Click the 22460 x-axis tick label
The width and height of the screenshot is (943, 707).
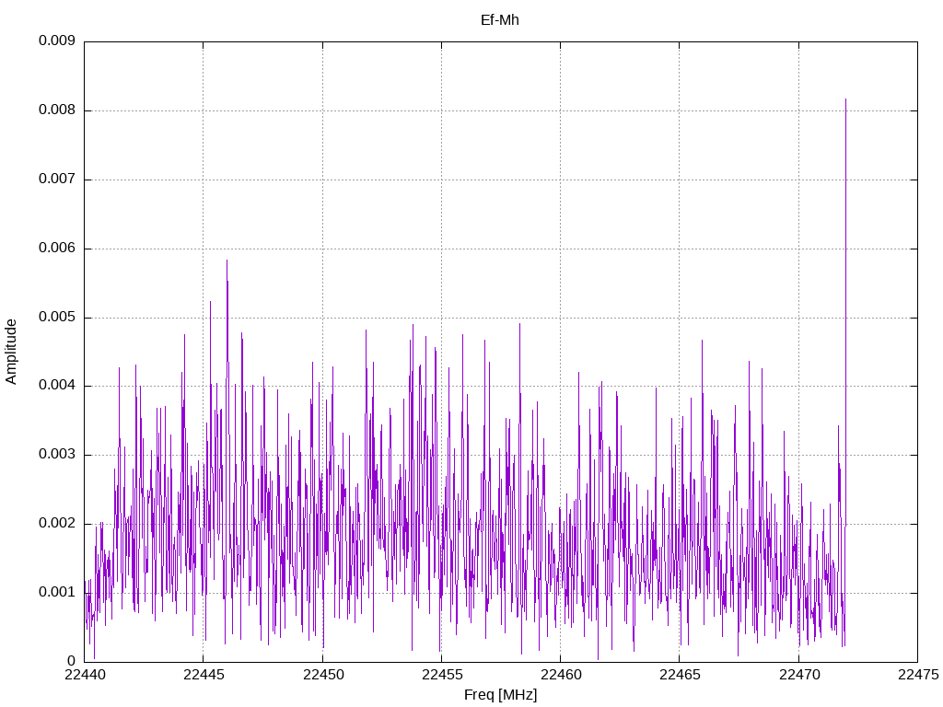560,675
